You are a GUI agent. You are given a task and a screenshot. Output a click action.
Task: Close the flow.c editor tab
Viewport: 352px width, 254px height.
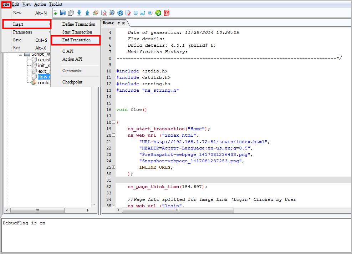[x=123, y=23]
